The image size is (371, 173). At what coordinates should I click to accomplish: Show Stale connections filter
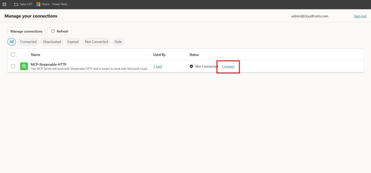[118, 42]
